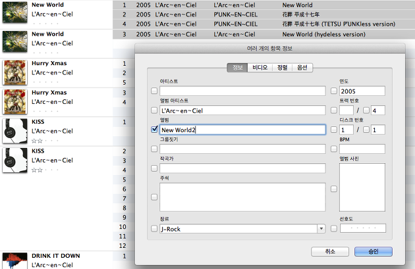This screenshot has height=269, width=415.
Task: Select KISS track number 12 row
Action: click(124, 246)
